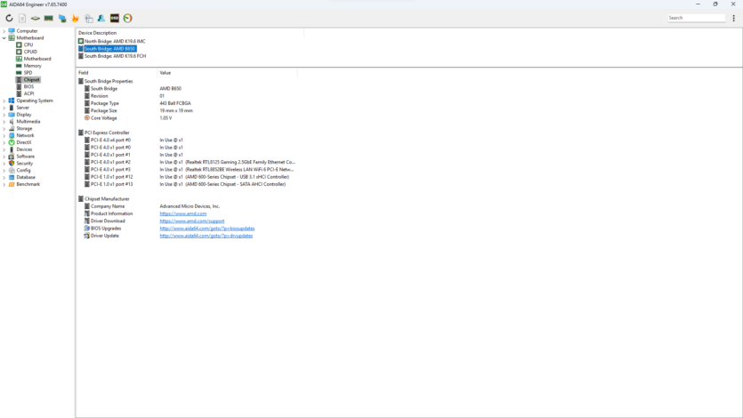Select North Bridge: AMD K19.6 IMC device
Viewport: 743px width, 418px height.
pos(115,41)
